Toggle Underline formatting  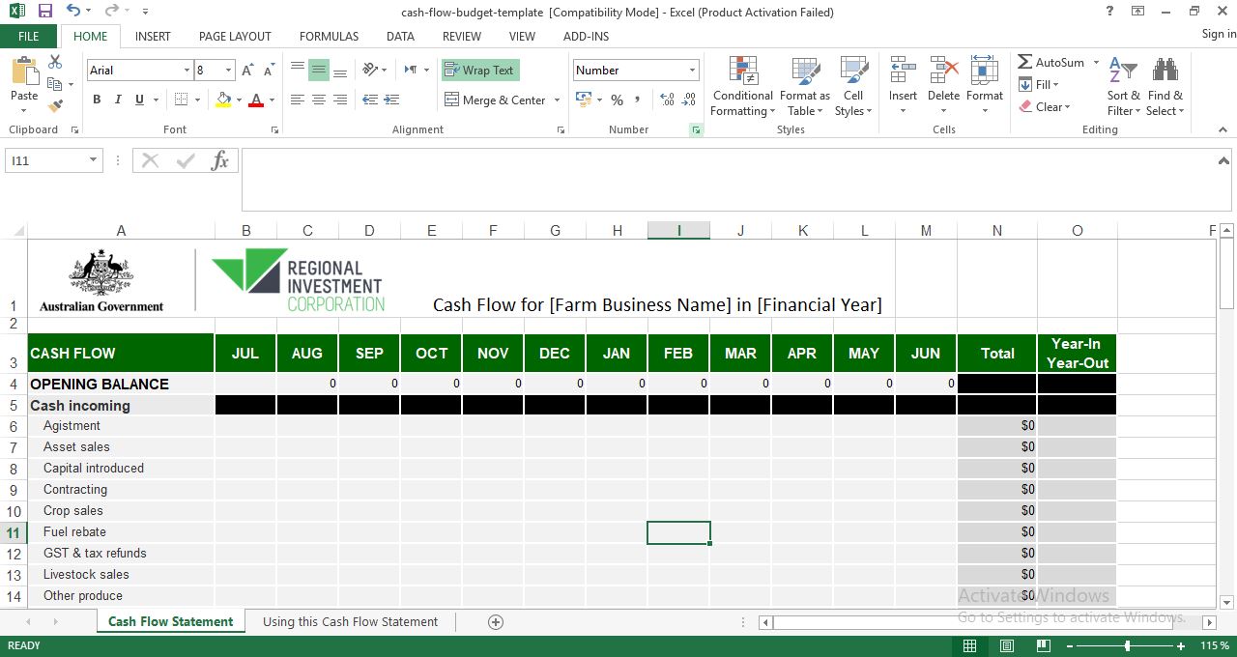pos(140,100)
